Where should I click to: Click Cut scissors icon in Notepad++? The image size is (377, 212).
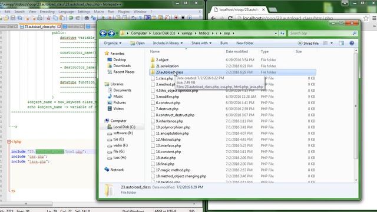click(x=48, y=18)
